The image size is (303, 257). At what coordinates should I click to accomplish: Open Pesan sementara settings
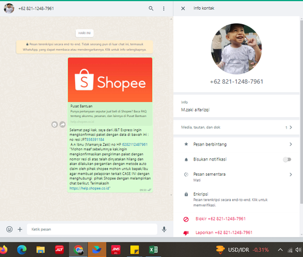(236, 176)
